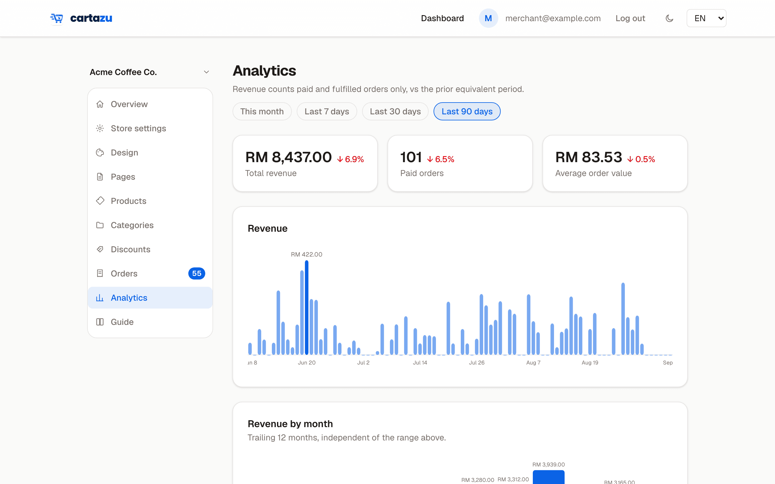Click the Categories folder icon

click(x=100, y=225)
